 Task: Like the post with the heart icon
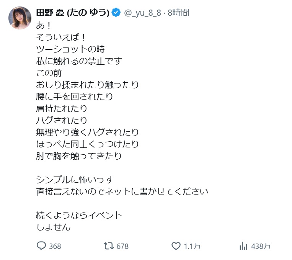coord(176,246)
